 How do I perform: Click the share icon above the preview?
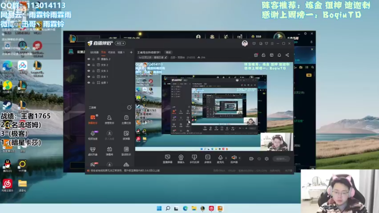coord(287,55)
